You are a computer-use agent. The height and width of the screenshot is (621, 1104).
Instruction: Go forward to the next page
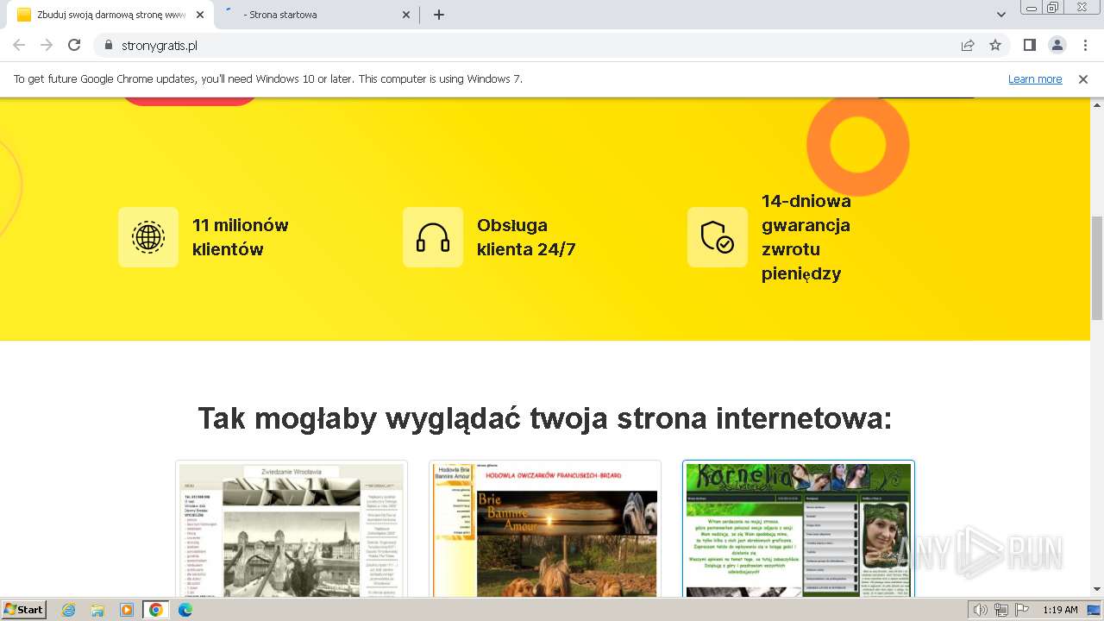pos(47,45)
